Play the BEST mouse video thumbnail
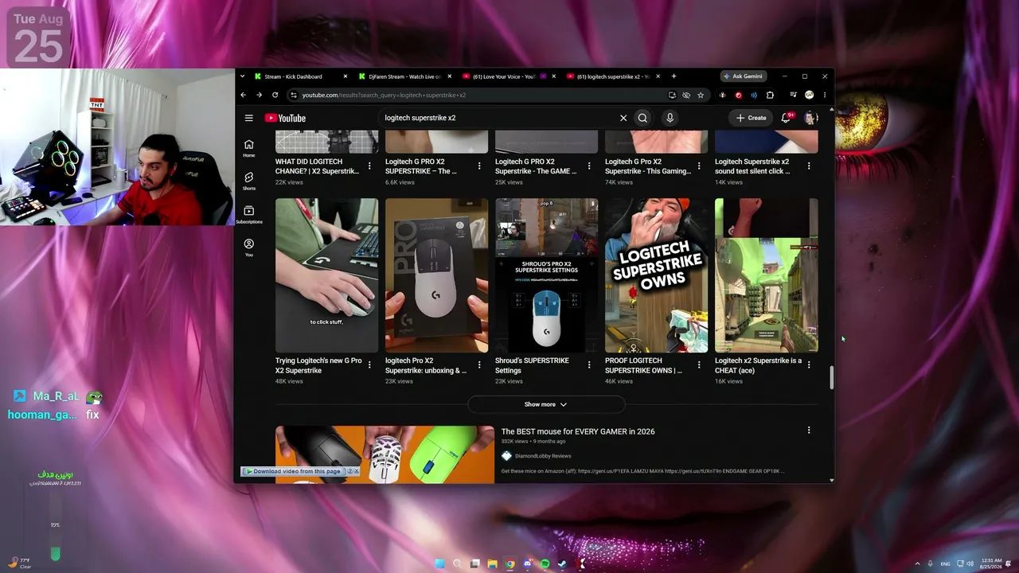Viewport: 1019px width, 573px height. coord(385,454)
